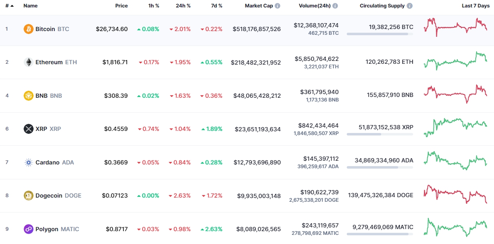The width and height of the screenshot is (494, 244).
Task: Click Polygon's 7-day sparkline chart
Action: click(455, 227)
